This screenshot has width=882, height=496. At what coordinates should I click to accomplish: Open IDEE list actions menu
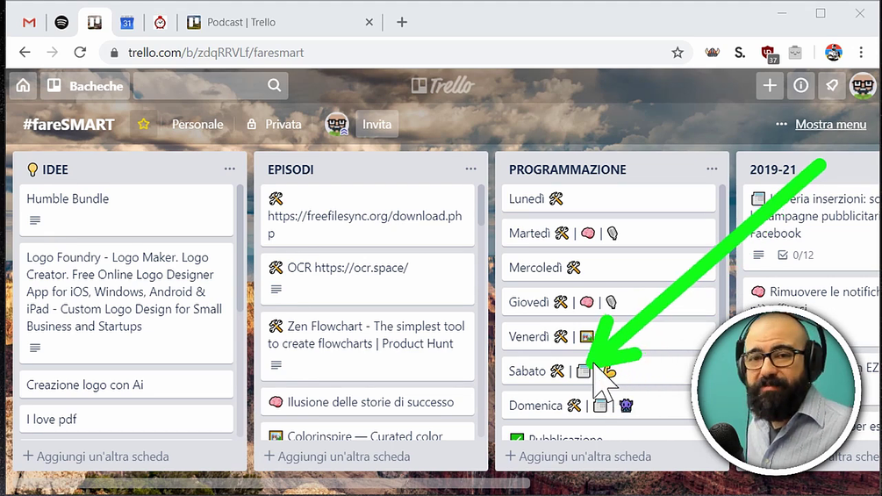pyautogui.click(x=230, y=169)
